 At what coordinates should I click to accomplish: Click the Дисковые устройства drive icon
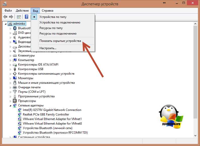point(15,47)
